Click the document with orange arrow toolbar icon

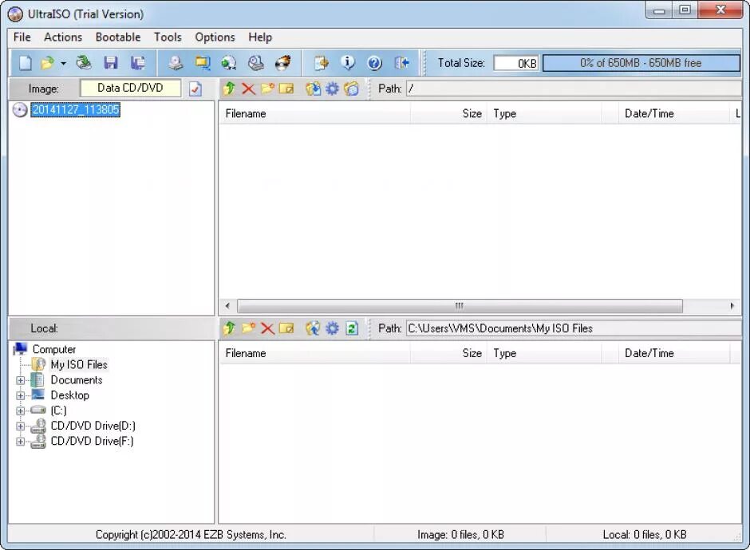pos(321,63)
